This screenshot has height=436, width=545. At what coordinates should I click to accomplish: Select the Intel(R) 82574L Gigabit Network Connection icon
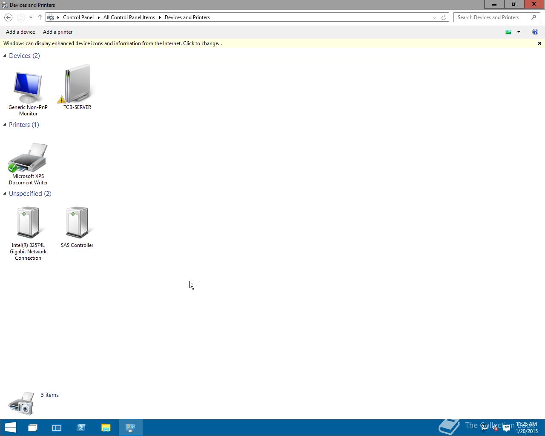(x=28, y=222)
